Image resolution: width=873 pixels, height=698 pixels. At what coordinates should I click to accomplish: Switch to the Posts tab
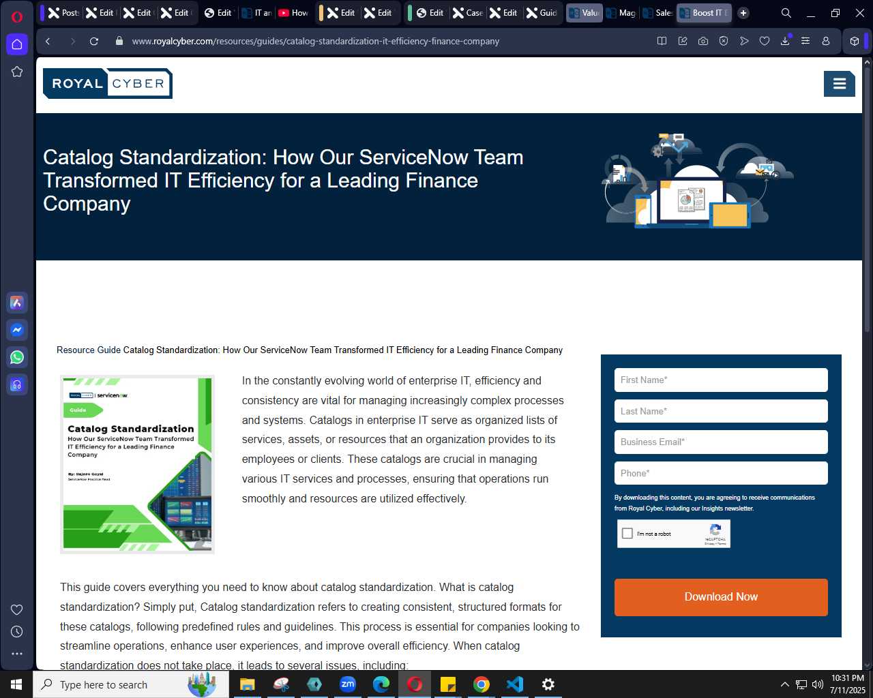[x=63, y=13]
